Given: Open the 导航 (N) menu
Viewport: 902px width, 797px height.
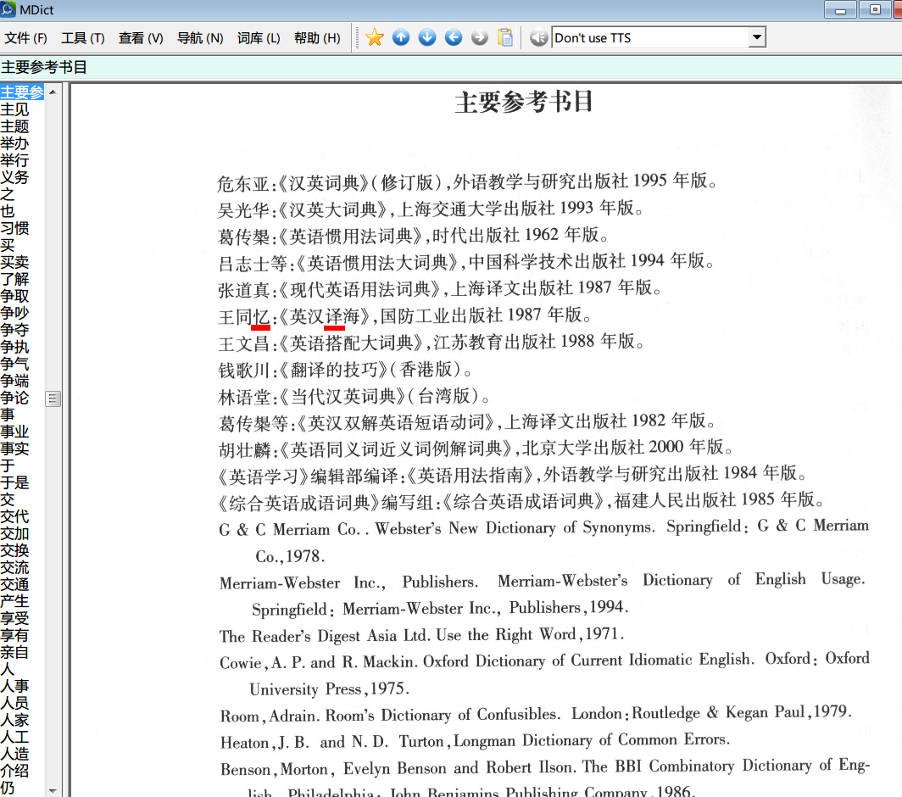Looking at the screenshot, I should point(200,38).
